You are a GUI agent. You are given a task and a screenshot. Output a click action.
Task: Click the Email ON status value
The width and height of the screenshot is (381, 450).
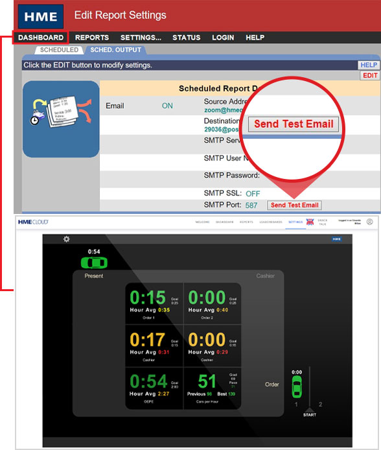(x=167, y=106)
